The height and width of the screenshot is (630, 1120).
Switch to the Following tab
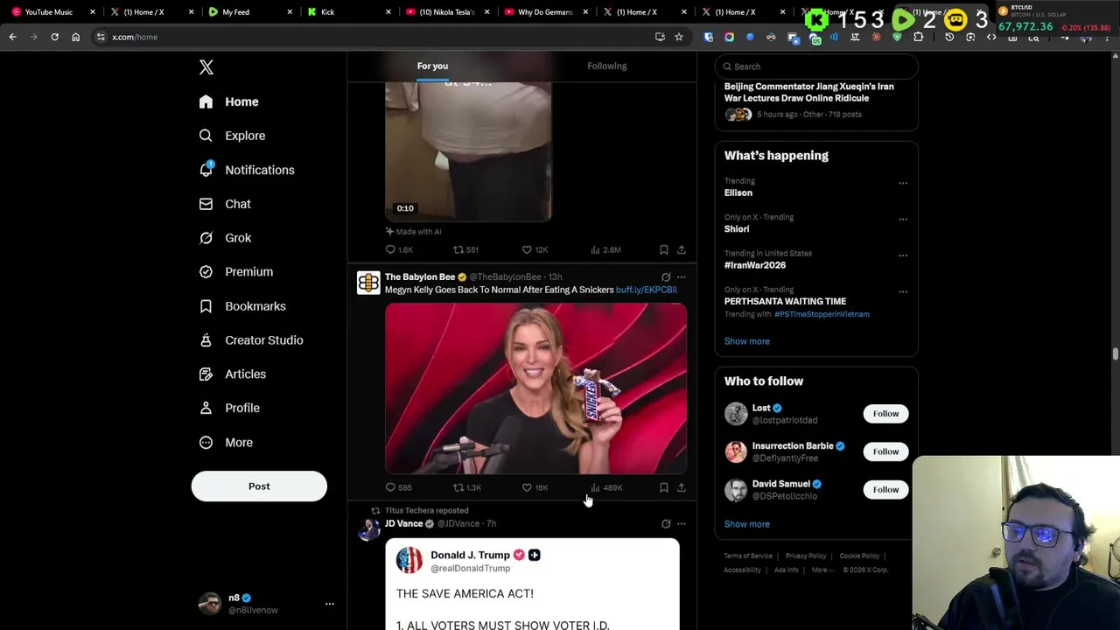607,66
